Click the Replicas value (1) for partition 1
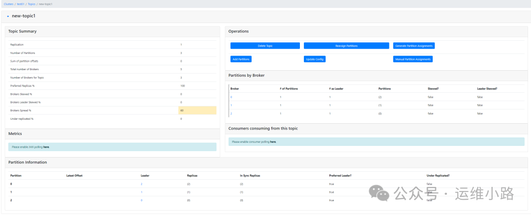Image resolution: width=531 pixels, height=215 pixels. 189,192
